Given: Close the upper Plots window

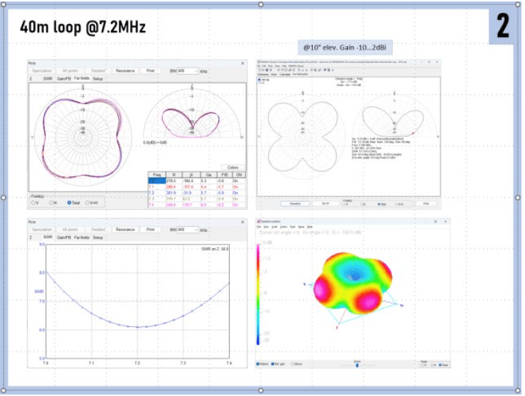Looking at the screenshot, I should 243,63.
